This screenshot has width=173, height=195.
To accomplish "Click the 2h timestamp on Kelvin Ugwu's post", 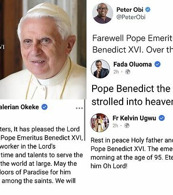I will click(x=115, y=126).
